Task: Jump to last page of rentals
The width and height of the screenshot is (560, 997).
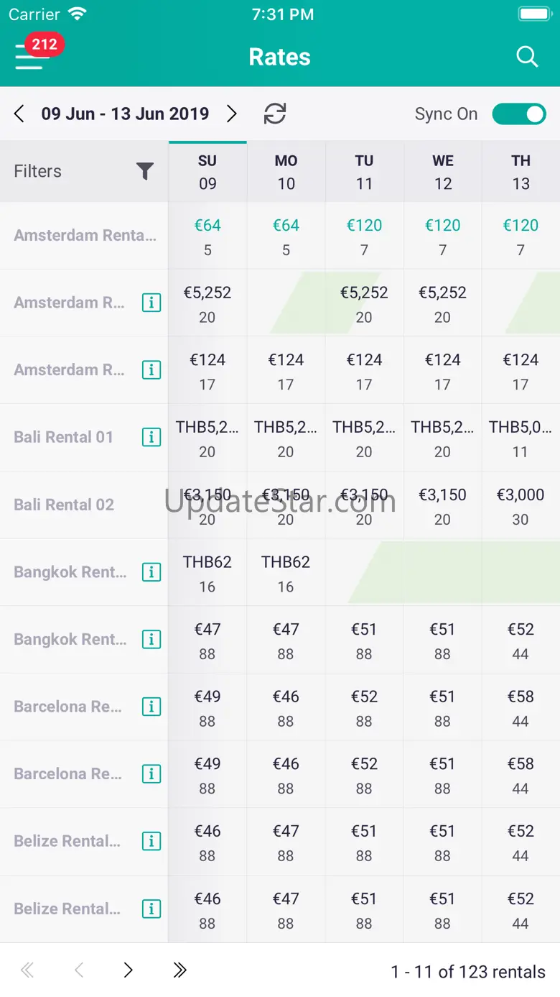Action: [179, 970]
